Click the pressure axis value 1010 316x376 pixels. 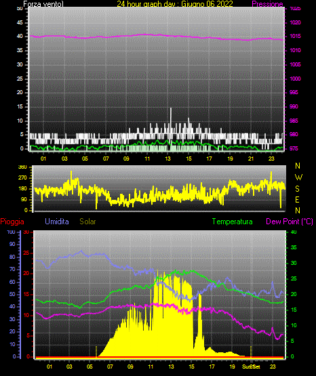(295, 50)
